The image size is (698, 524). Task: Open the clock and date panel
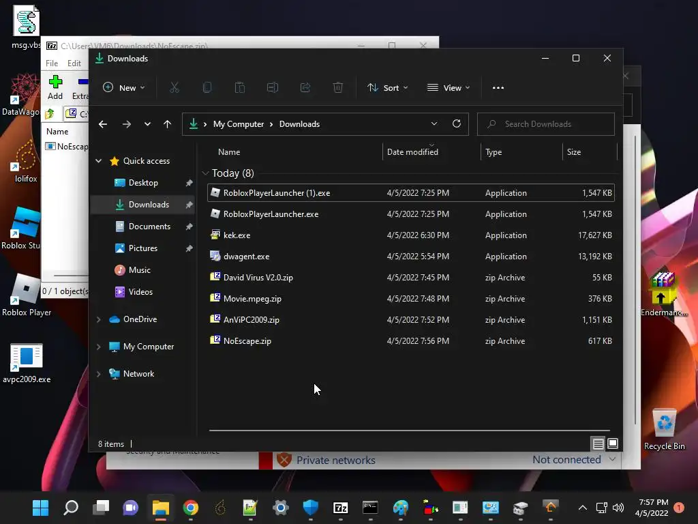tap(653, 508)
